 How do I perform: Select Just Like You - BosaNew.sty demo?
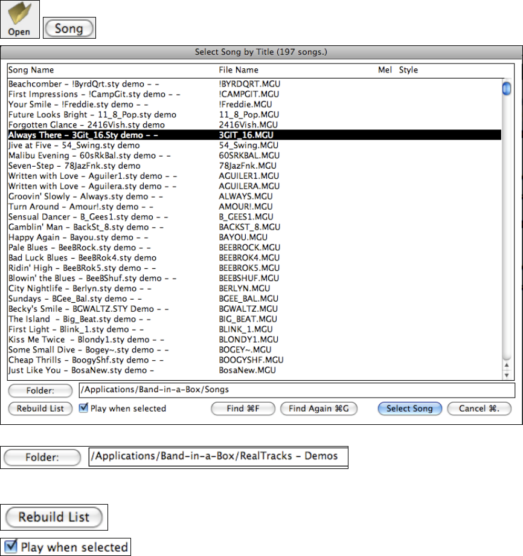pyautogui.click(x=254, y=370)
